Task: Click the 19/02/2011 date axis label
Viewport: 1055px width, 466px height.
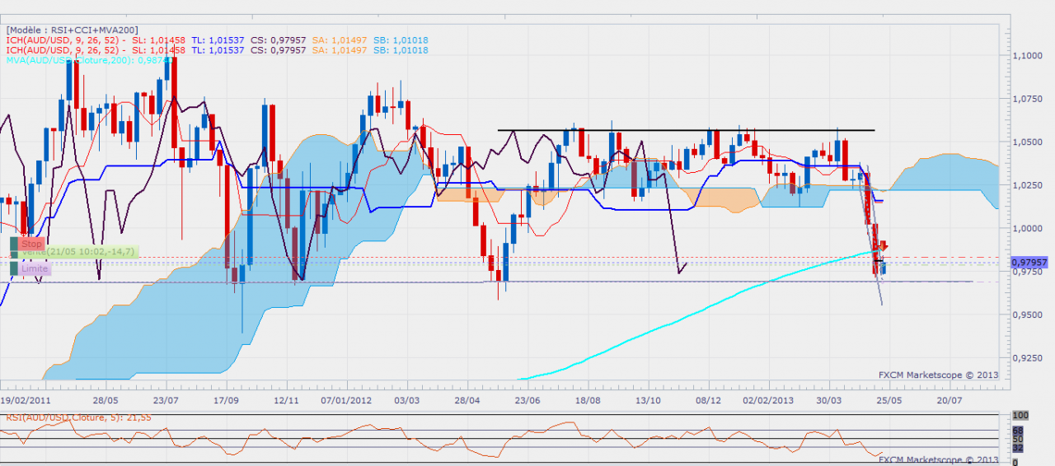Action: [x=25, y=399]
